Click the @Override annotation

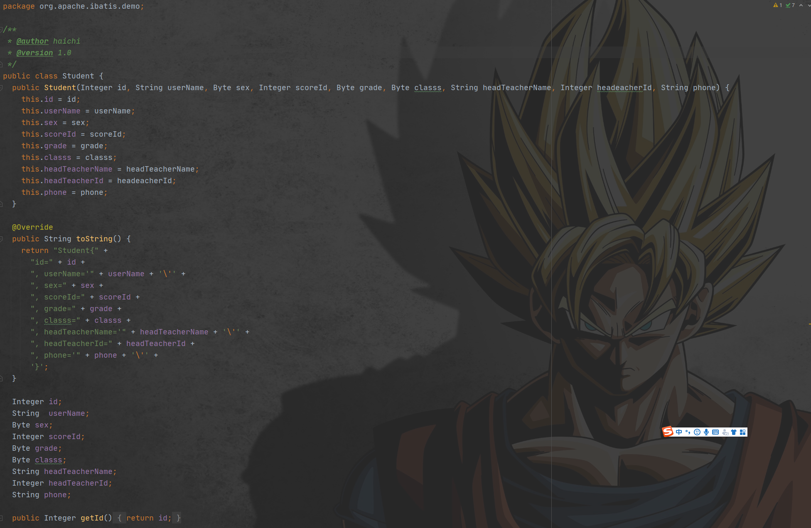tap(32, 227)
